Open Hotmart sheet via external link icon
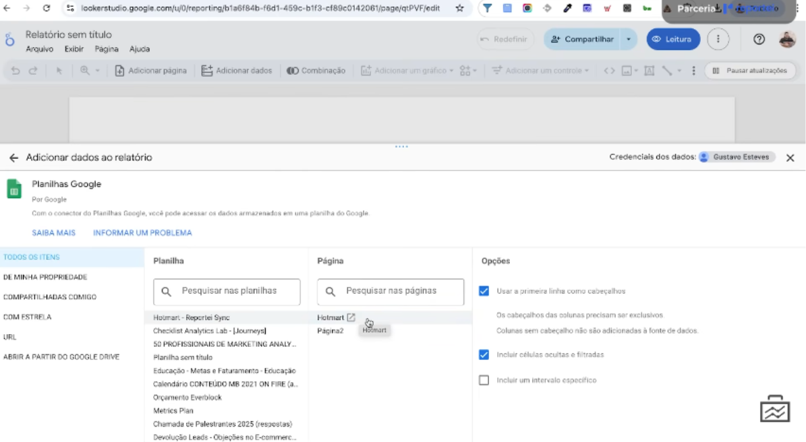The image size is (806, 442). point(351,317)
